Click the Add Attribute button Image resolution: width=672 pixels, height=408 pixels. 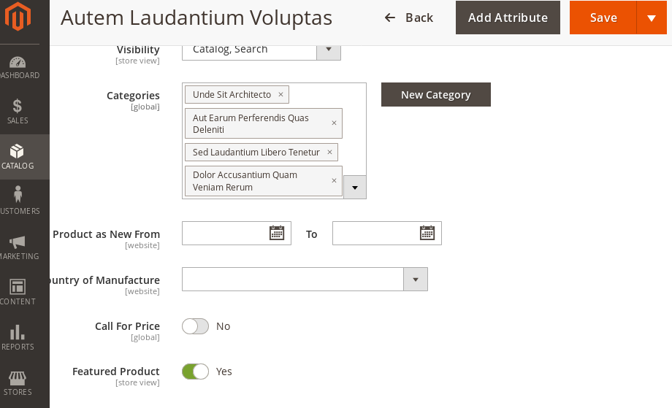[508, 18]
